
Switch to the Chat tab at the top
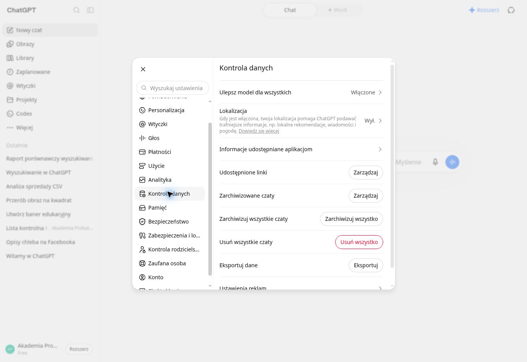click(x=290, y=10)
